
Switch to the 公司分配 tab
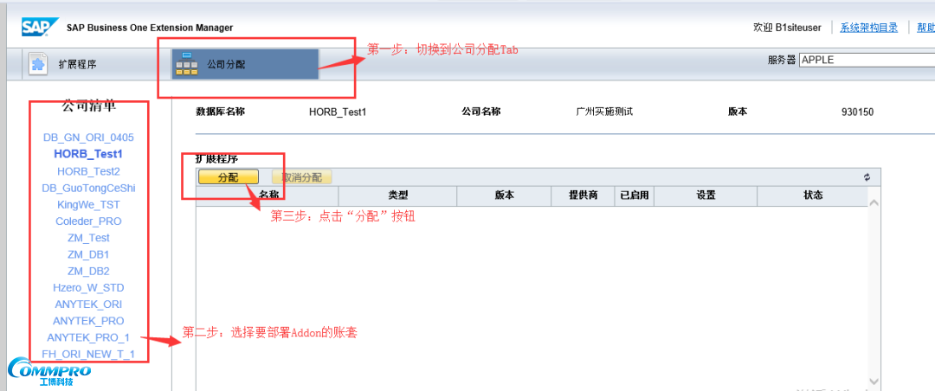point(227,64)
